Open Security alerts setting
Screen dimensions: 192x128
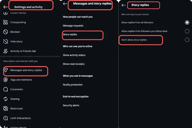(71, 105)
